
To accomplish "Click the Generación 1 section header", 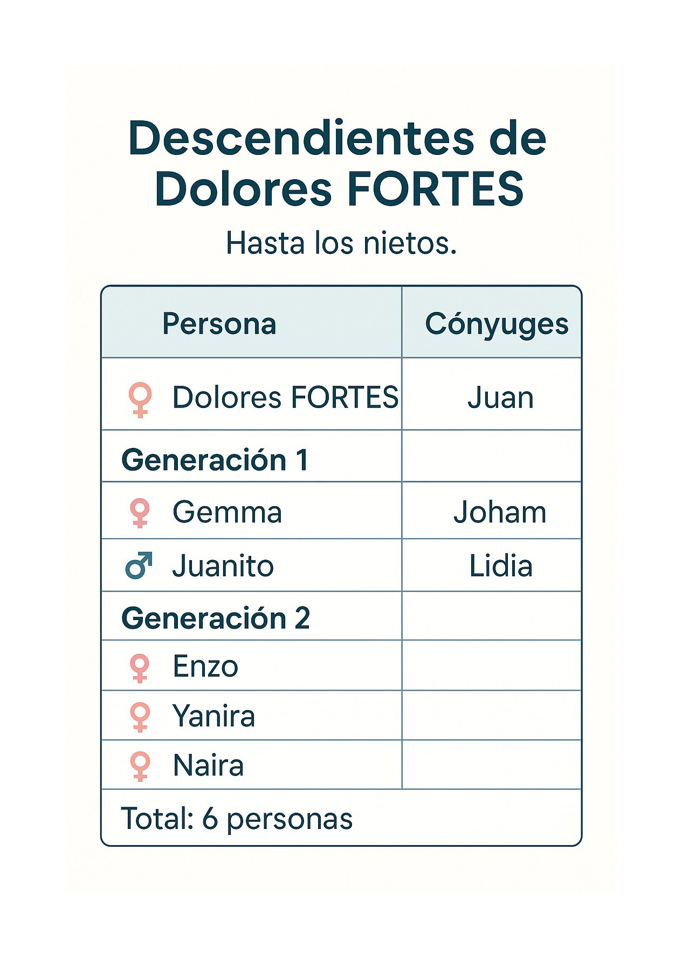I will [x=215, y=460].
